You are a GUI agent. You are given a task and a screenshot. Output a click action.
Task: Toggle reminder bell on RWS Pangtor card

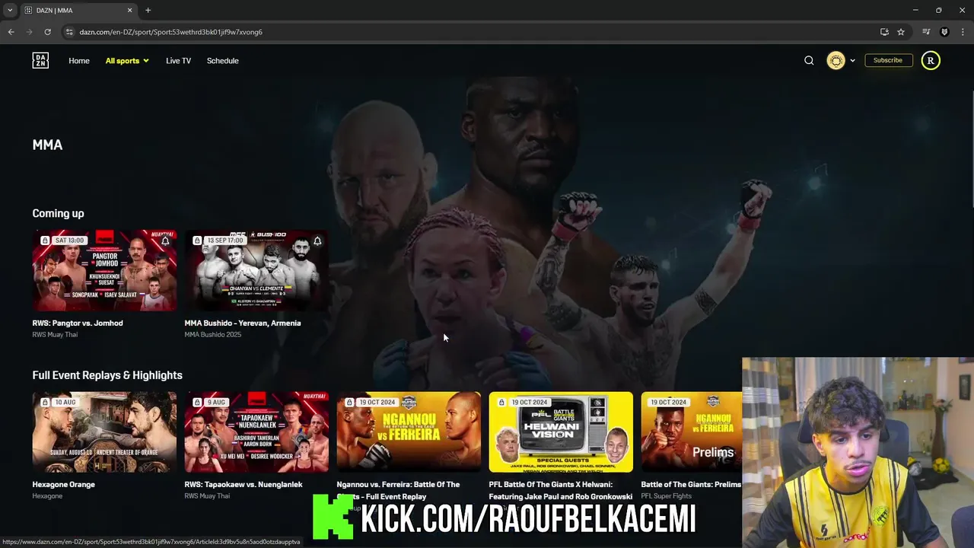(x=165, y=241)
